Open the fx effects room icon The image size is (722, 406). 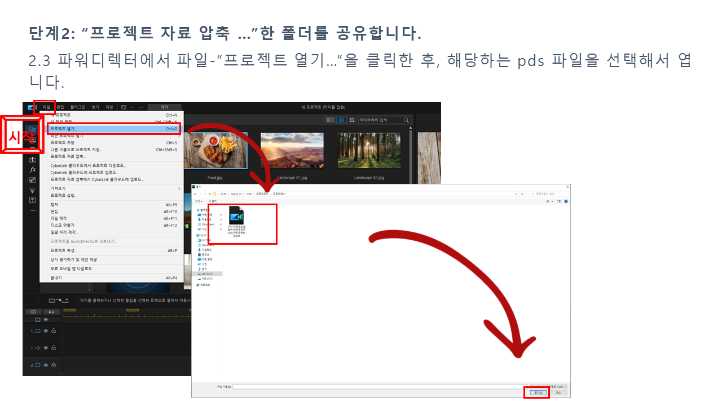pos(33,169)
